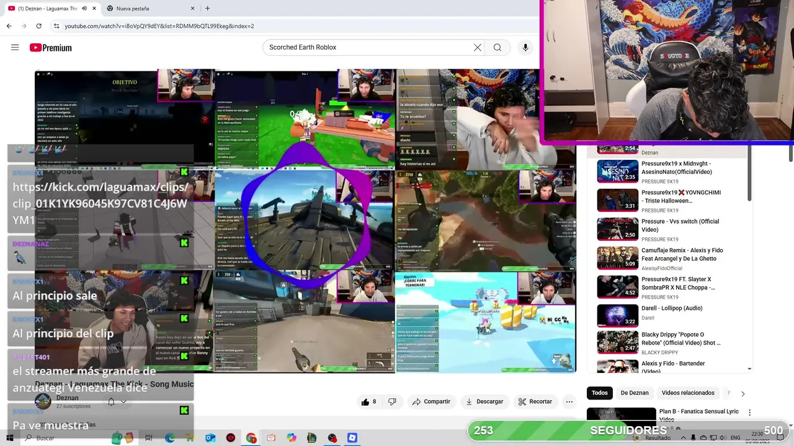Image resolution: width=794 pixels, height=446 pixels.
Task: Click the Descargar download button
Action: coord(484,401)
